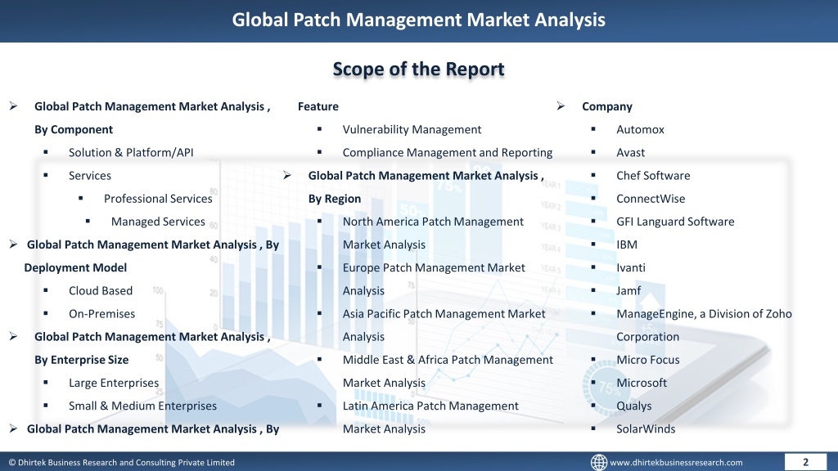Select the On-Premises bullet
Screen dimensions: 838x471
coord(101,313)
